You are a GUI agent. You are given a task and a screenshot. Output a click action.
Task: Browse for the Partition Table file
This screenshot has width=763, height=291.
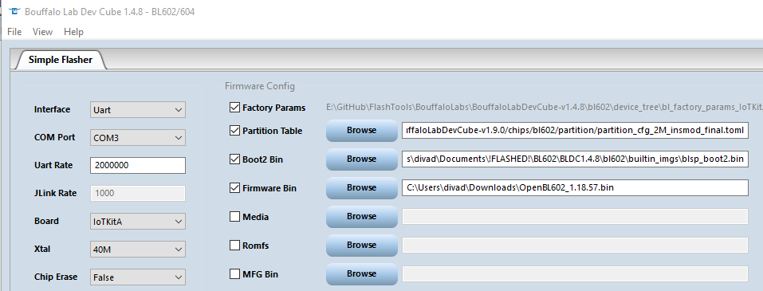(x=361, y=131)
